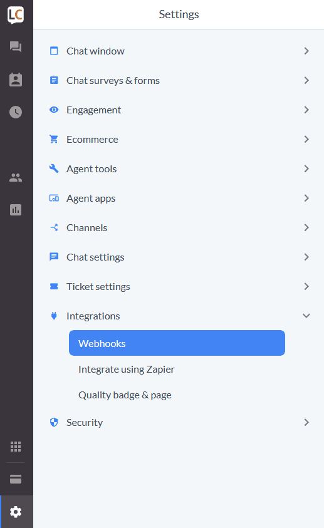Click the LiveChat LC logo
The height and width of the screenshot is (528, 324).
click(x=16, y=15)
